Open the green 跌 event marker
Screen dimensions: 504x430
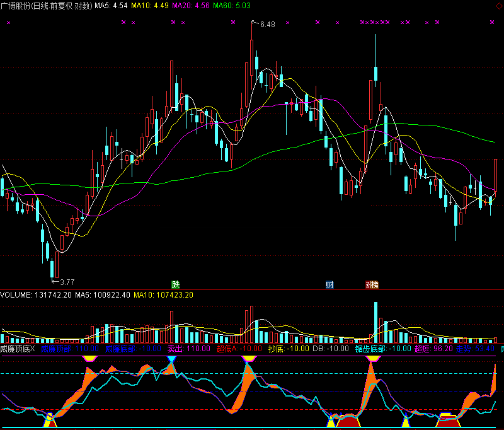point(175,284)
